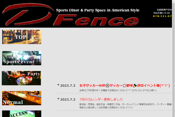Click the 中山手通1-4-18 address text
Viewport: 175px width, 117px height.
click(162, 13)
